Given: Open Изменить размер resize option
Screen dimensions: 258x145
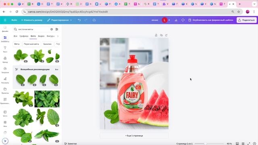Looking at the screenshot, I should [x=32, y=20].
